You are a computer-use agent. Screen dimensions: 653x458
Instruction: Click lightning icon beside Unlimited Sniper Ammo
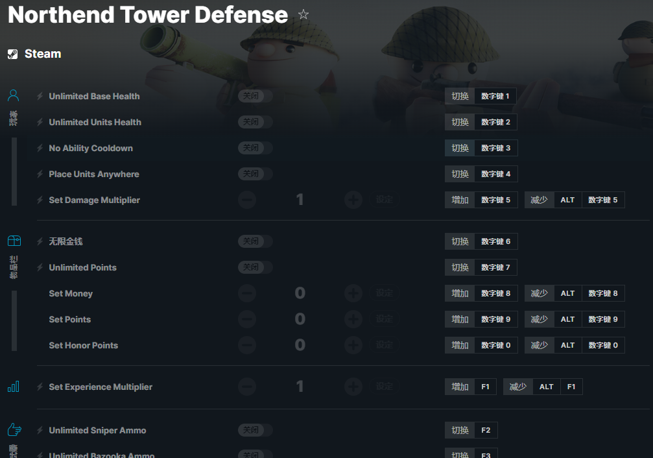coord(40,430)
